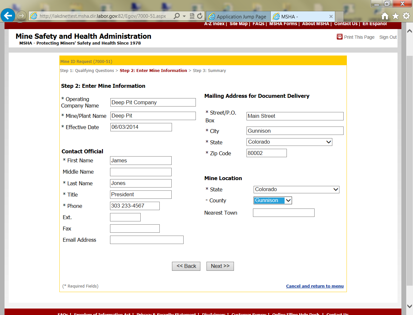
Task: Open browser settings gear icon
Action: coord(406,16)
